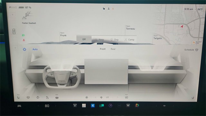This screenshot has width=206, height=116.
Task: Open the purple dashcam app in the dock
Action: [x=110, y=105]
